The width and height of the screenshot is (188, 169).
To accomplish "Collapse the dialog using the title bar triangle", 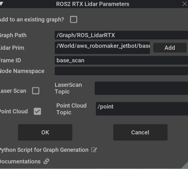I will (x=1, y=4).
